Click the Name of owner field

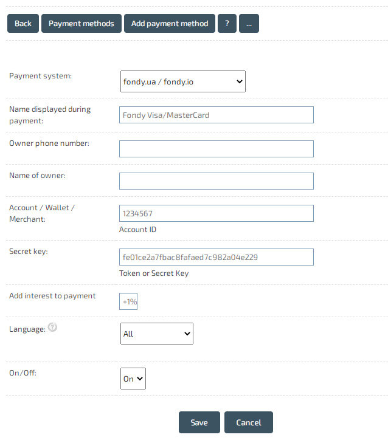pyautogui.click(x=216, y=181)
